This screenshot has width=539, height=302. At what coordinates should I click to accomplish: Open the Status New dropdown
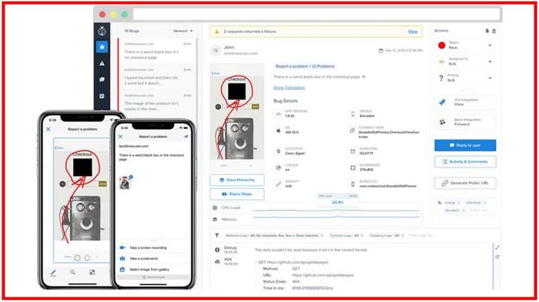coord(465,45)
